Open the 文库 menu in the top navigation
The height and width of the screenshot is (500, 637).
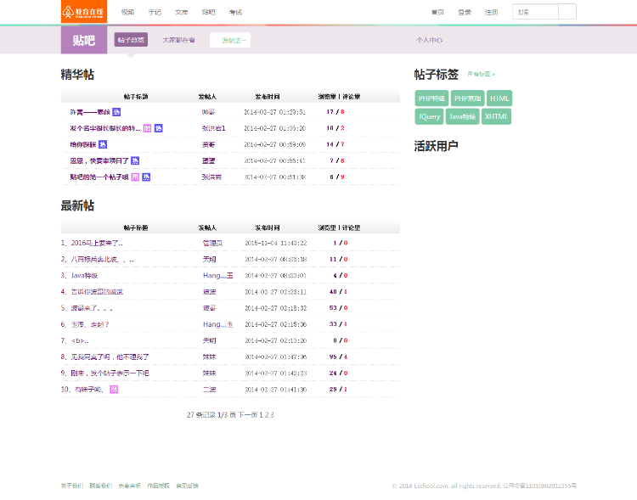click(181, 13)
